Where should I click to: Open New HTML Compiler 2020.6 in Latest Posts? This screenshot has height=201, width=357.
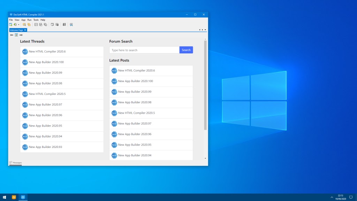coord(151,70)
